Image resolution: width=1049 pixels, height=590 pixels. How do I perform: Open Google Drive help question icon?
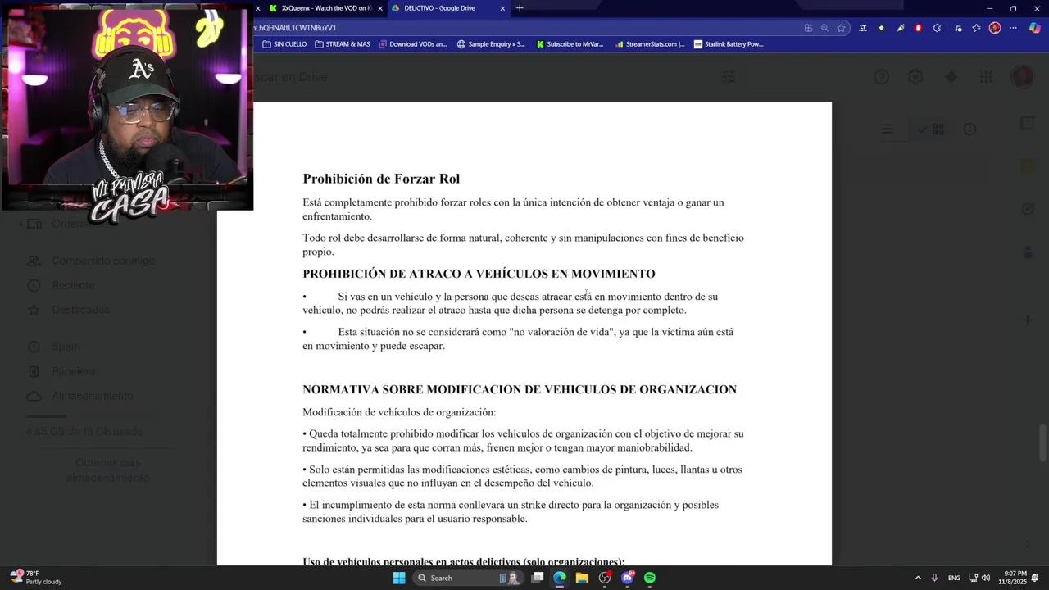click(882, 77)
